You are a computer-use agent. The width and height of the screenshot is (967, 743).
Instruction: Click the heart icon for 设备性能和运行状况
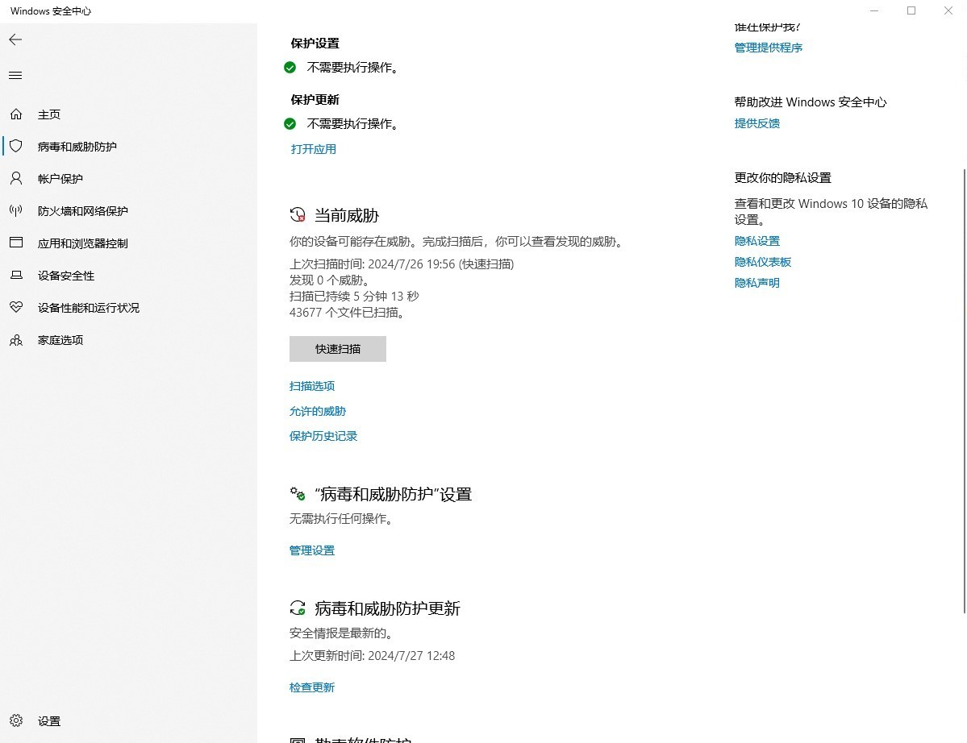pyautogui.click(x=16, y=307)
